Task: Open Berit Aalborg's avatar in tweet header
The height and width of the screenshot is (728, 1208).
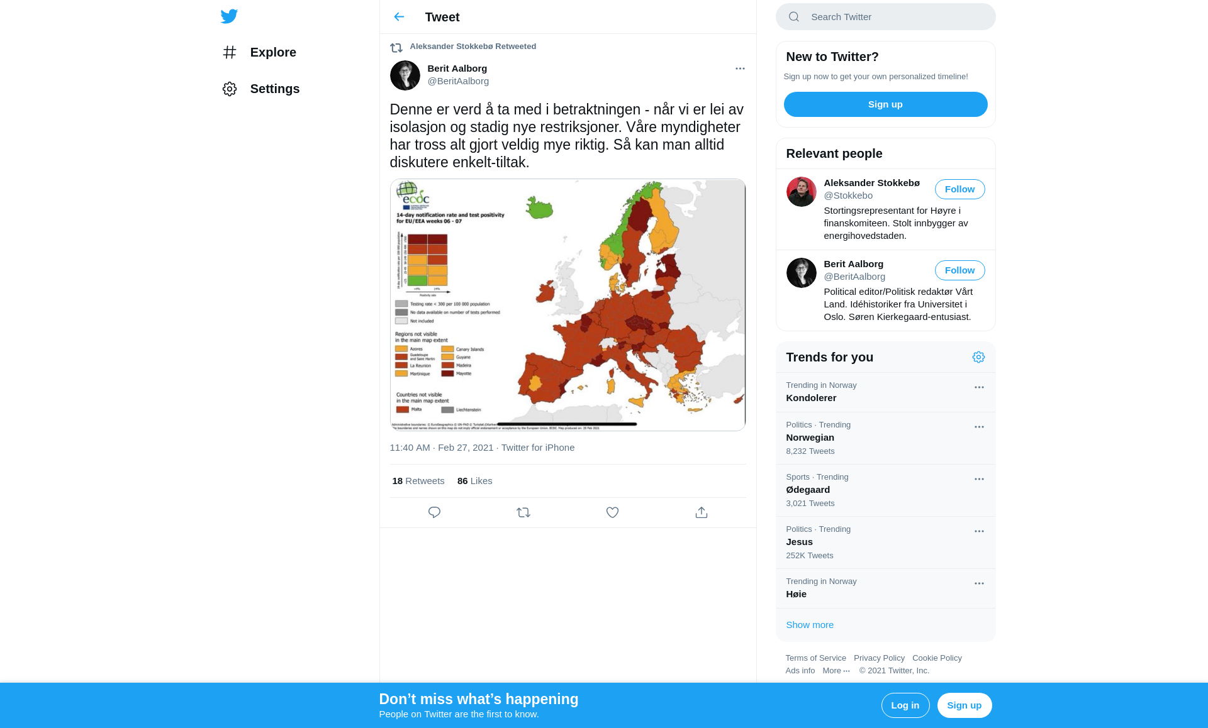Action: [405, 75]
